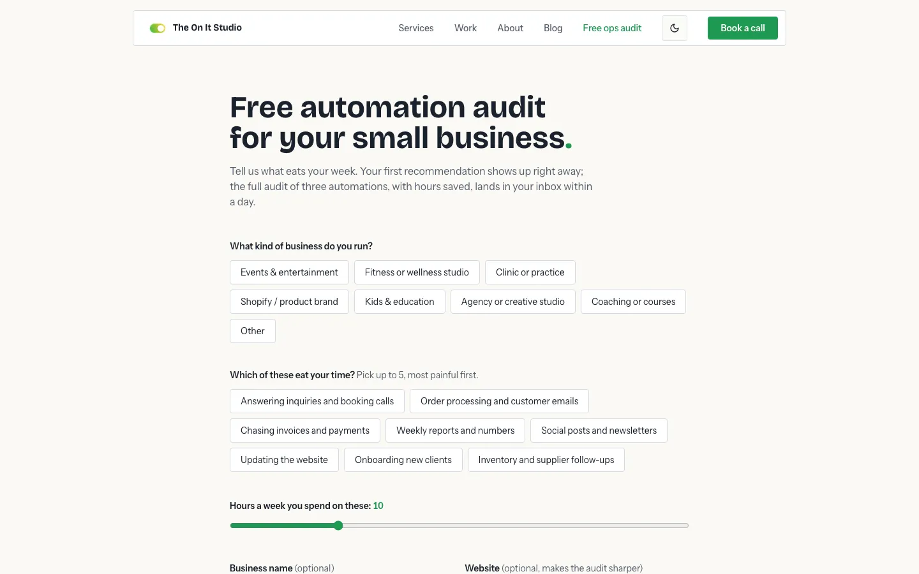Toggle dark mode with the moon icon
Viewport: 919px width, 574px height.
(x=675, y=28)
